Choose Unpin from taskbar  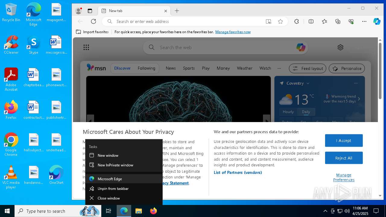tap(124, 189)
